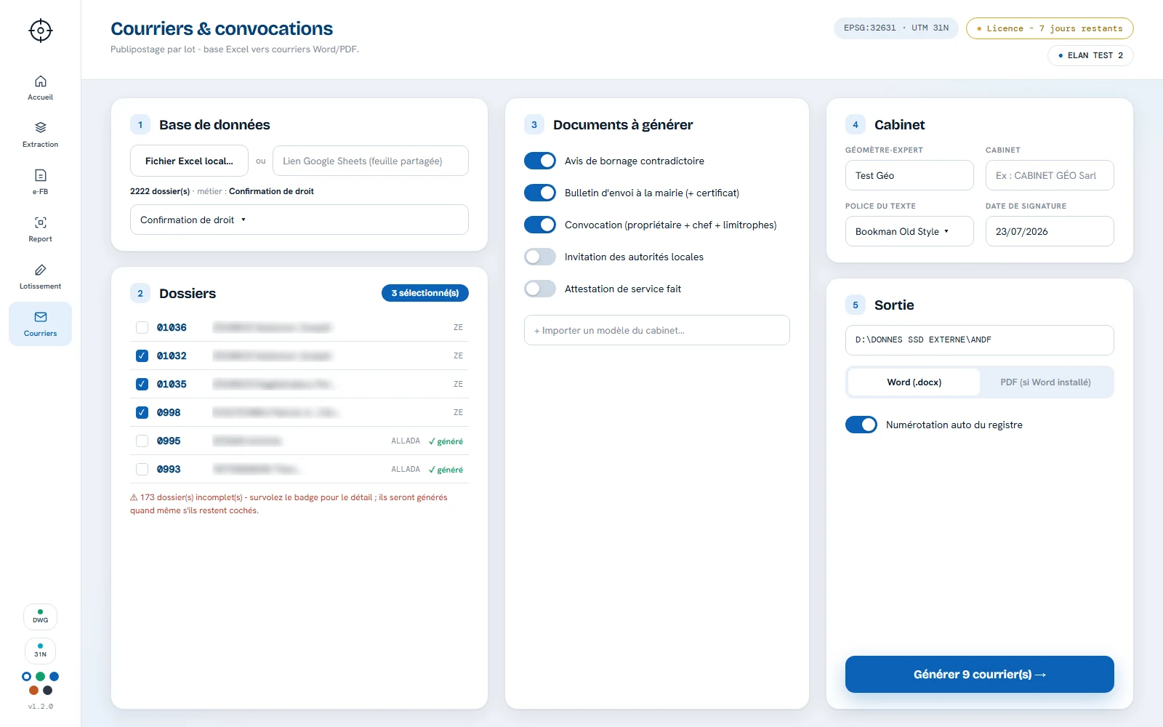Open the e-FB section
The width and height of the screenshot is (1163, 727).
[41, 182]
